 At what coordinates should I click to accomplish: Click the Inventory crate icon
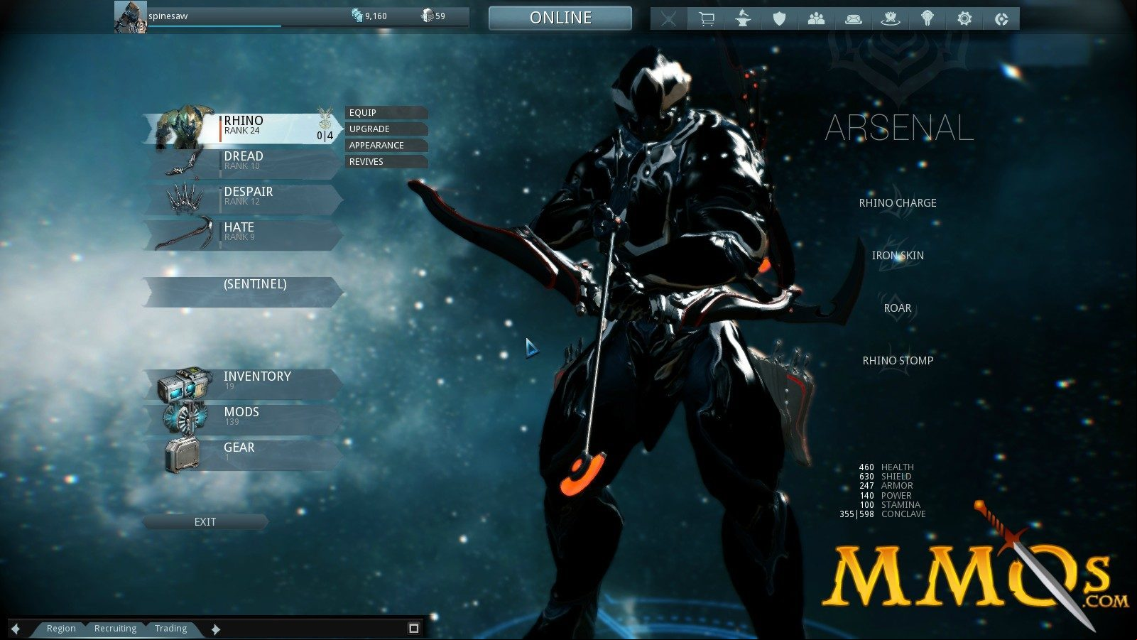pos(185,384)
